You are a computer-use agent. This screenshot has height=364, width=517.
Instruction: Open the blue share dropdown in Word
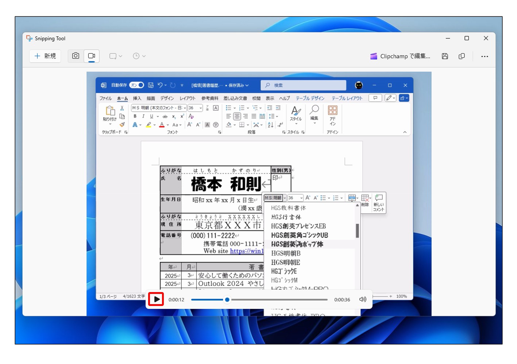pos(404,98)
